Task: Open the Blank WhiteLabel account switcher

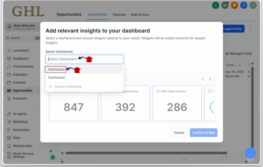Action: click(x=23, y=27)
